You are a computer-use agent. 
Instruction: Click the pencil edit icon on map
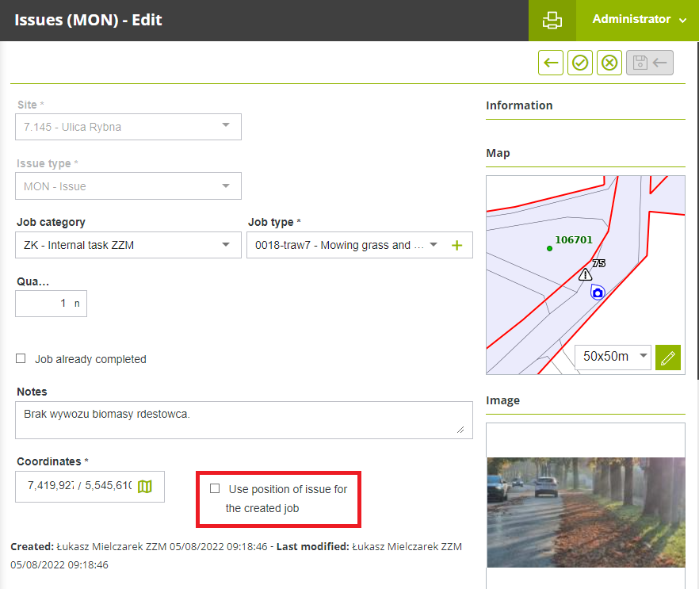(x=668, y=357)
